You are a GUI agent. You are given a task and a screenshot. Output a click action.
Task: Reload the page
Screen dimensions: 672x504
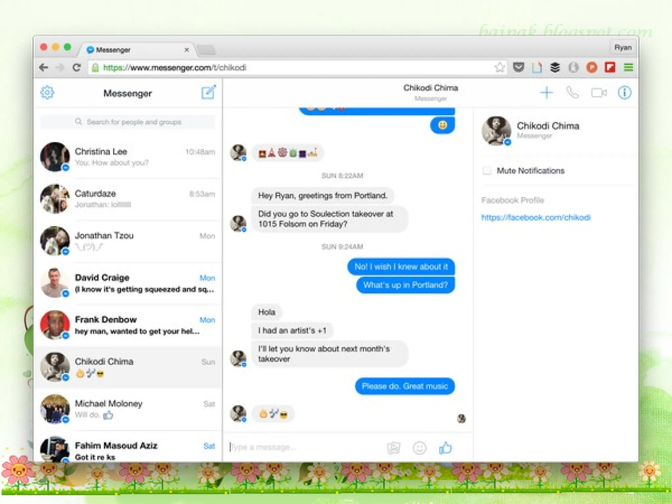click(x=76, y=68)
